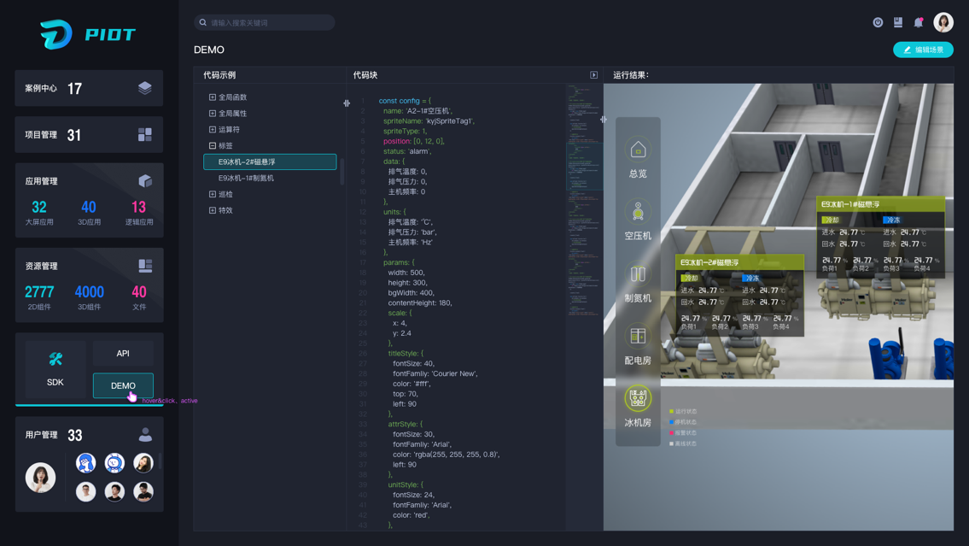Open the notification bell
This screenshot has height=546, width=969.
(919, 22)
